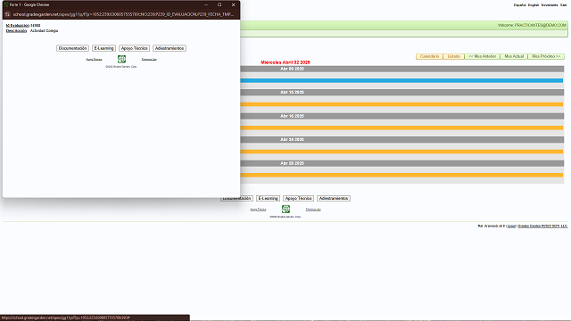The image size is (571, 321).
Task: Click the Abr 15 2025 date header
Action: coord(292,93)
